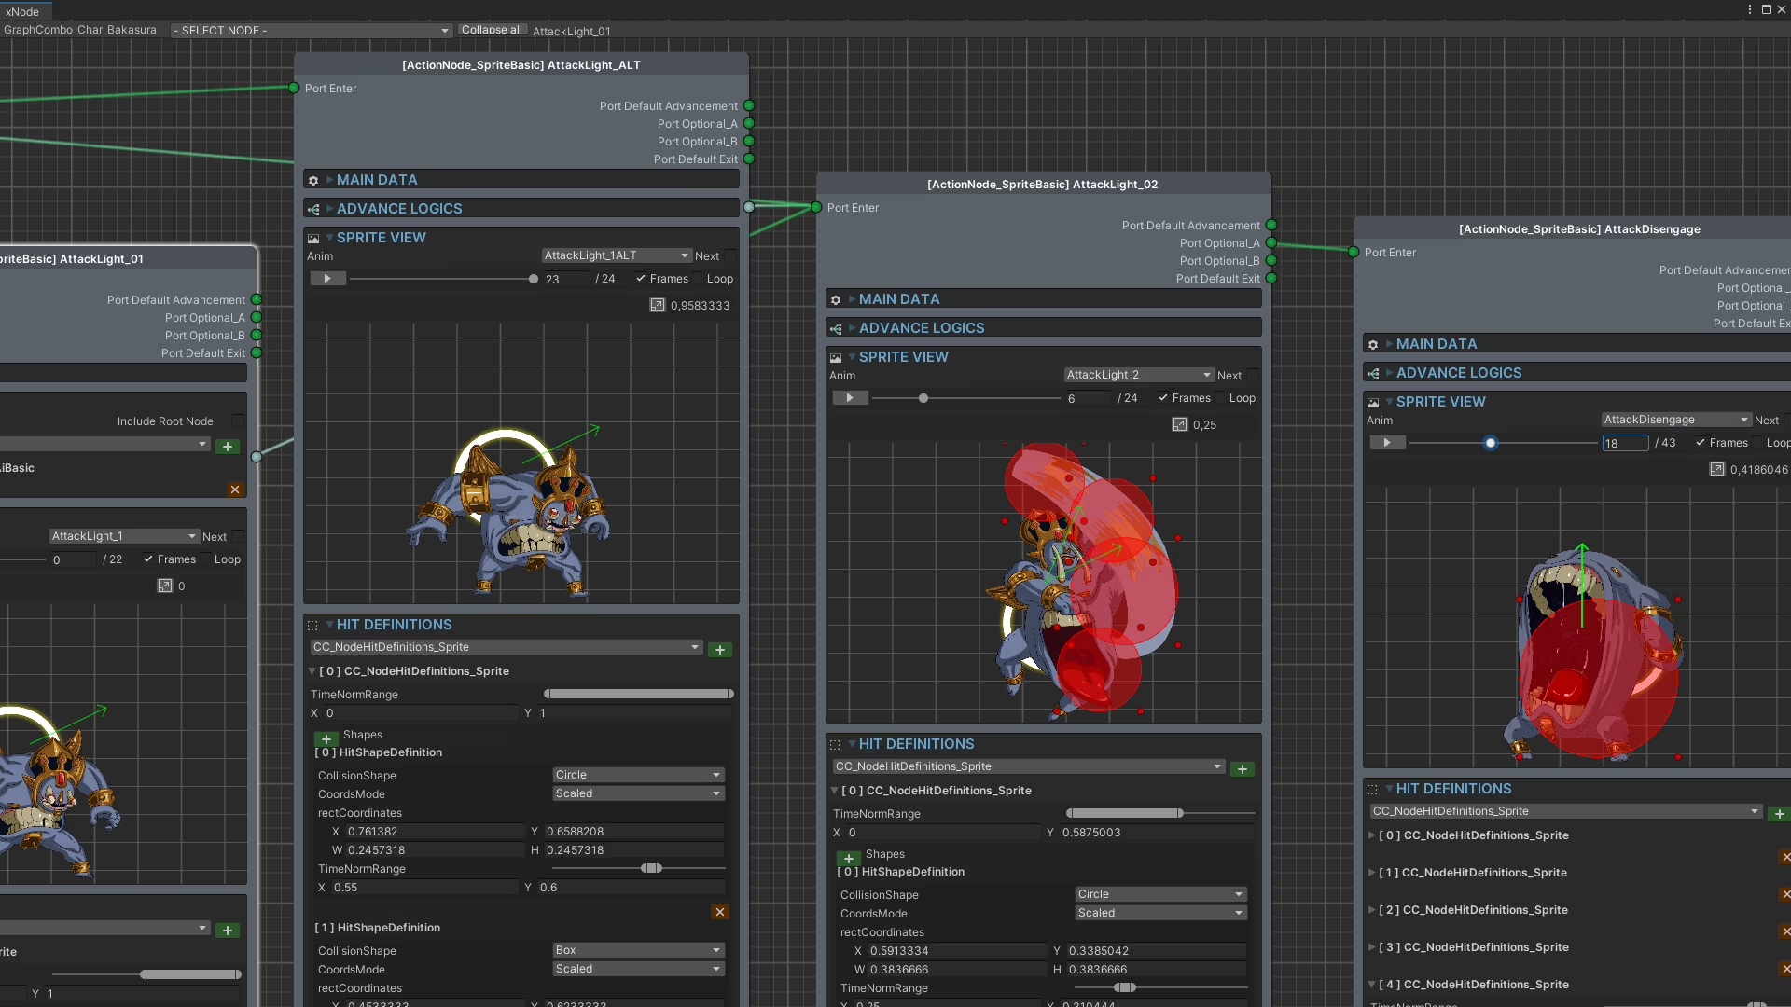Screen dimensions: 1791x1007
Task: Click the scale icon next to 0,9583333
Action: [x=658, y=306]
